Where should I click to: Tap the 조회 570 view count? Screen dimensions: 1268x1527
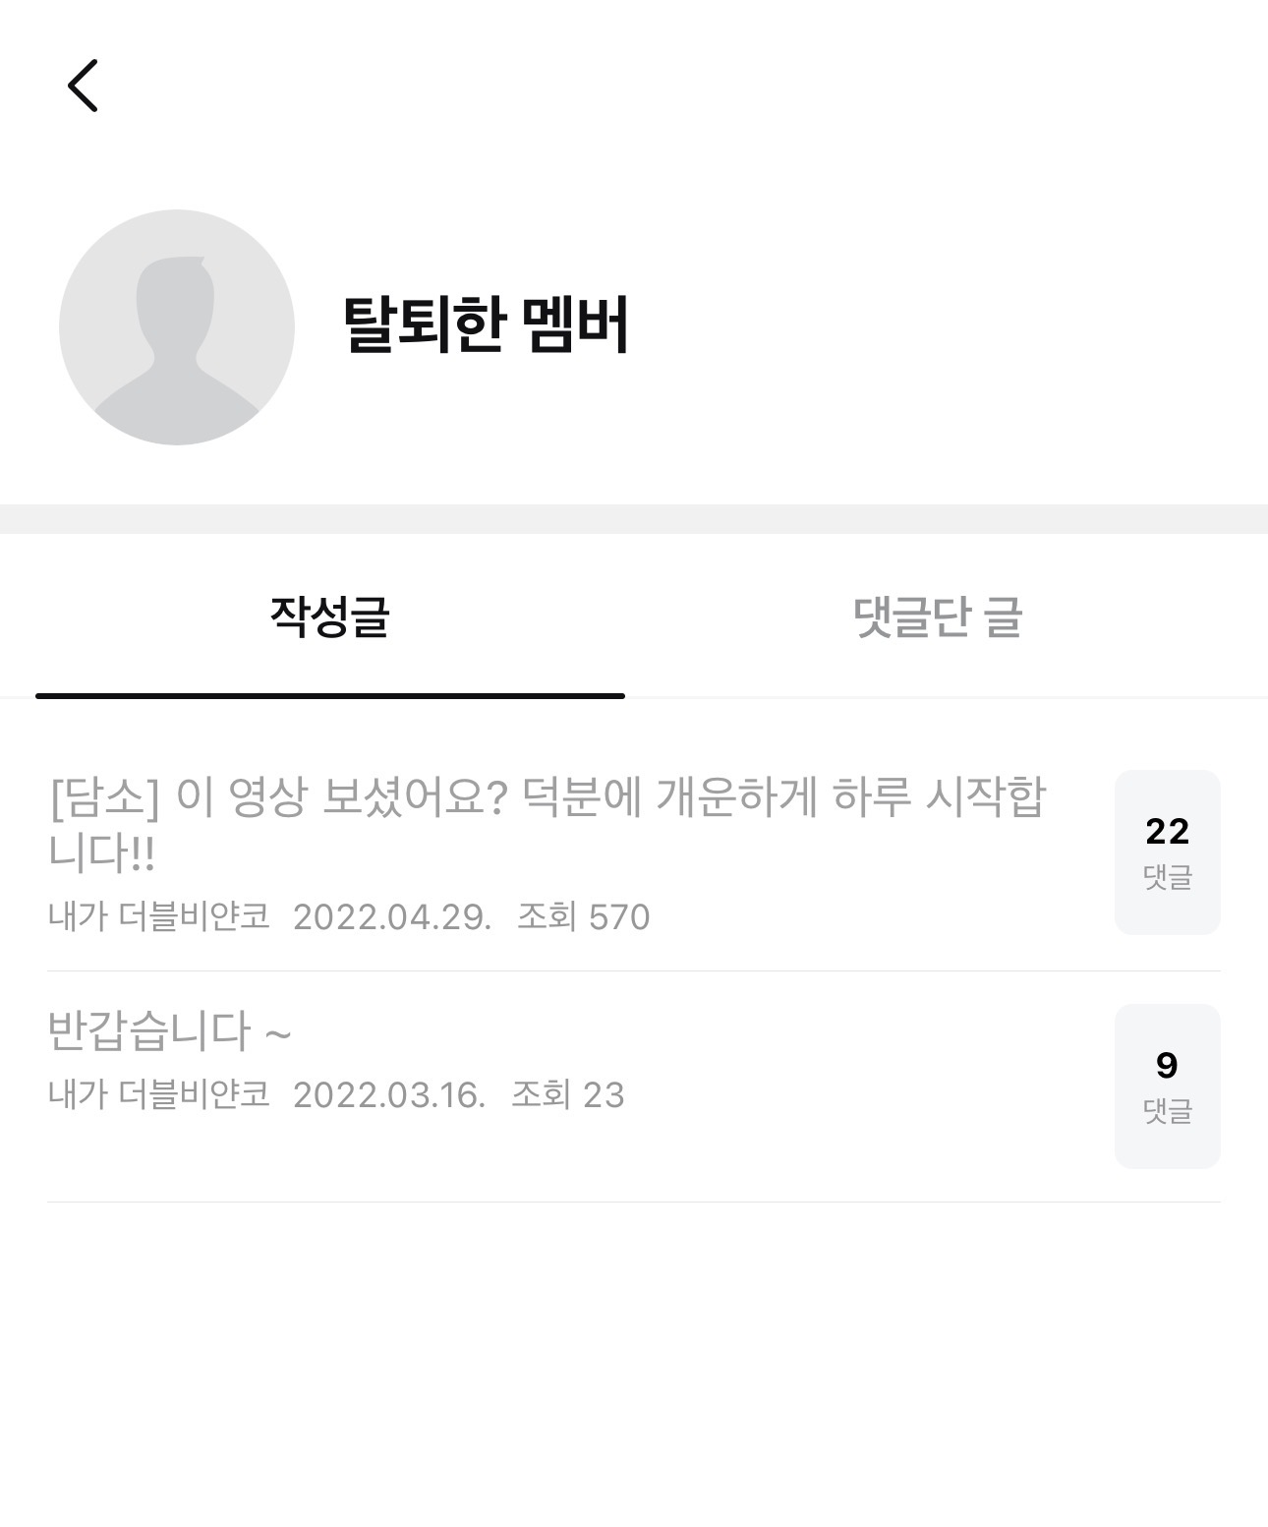(584, 917)
